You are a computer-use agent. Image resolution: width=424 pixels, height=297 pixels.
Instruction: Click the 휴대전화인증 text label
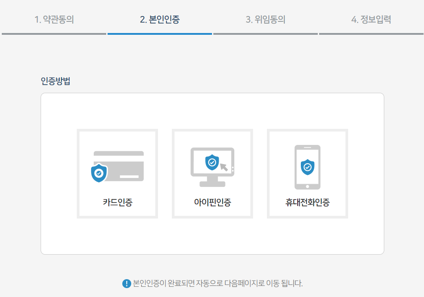click(x=307, y=202)
